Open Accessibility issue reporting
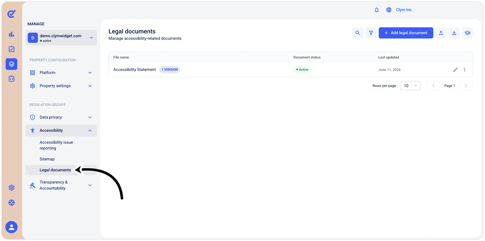This screenshot has width=485, height=241. (56, 145)
